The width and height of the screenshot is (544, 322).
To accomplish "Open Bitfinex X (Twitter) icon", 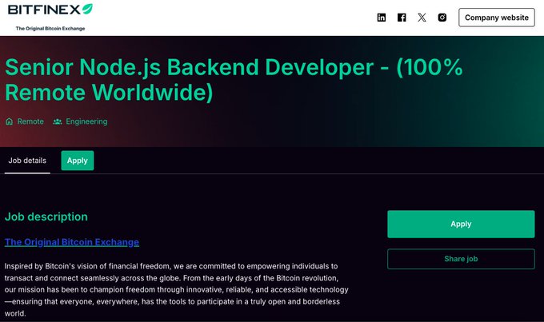I will [422, 18].
